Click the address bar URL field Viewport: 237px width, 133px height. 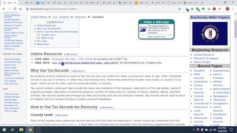tap(103, 9)
